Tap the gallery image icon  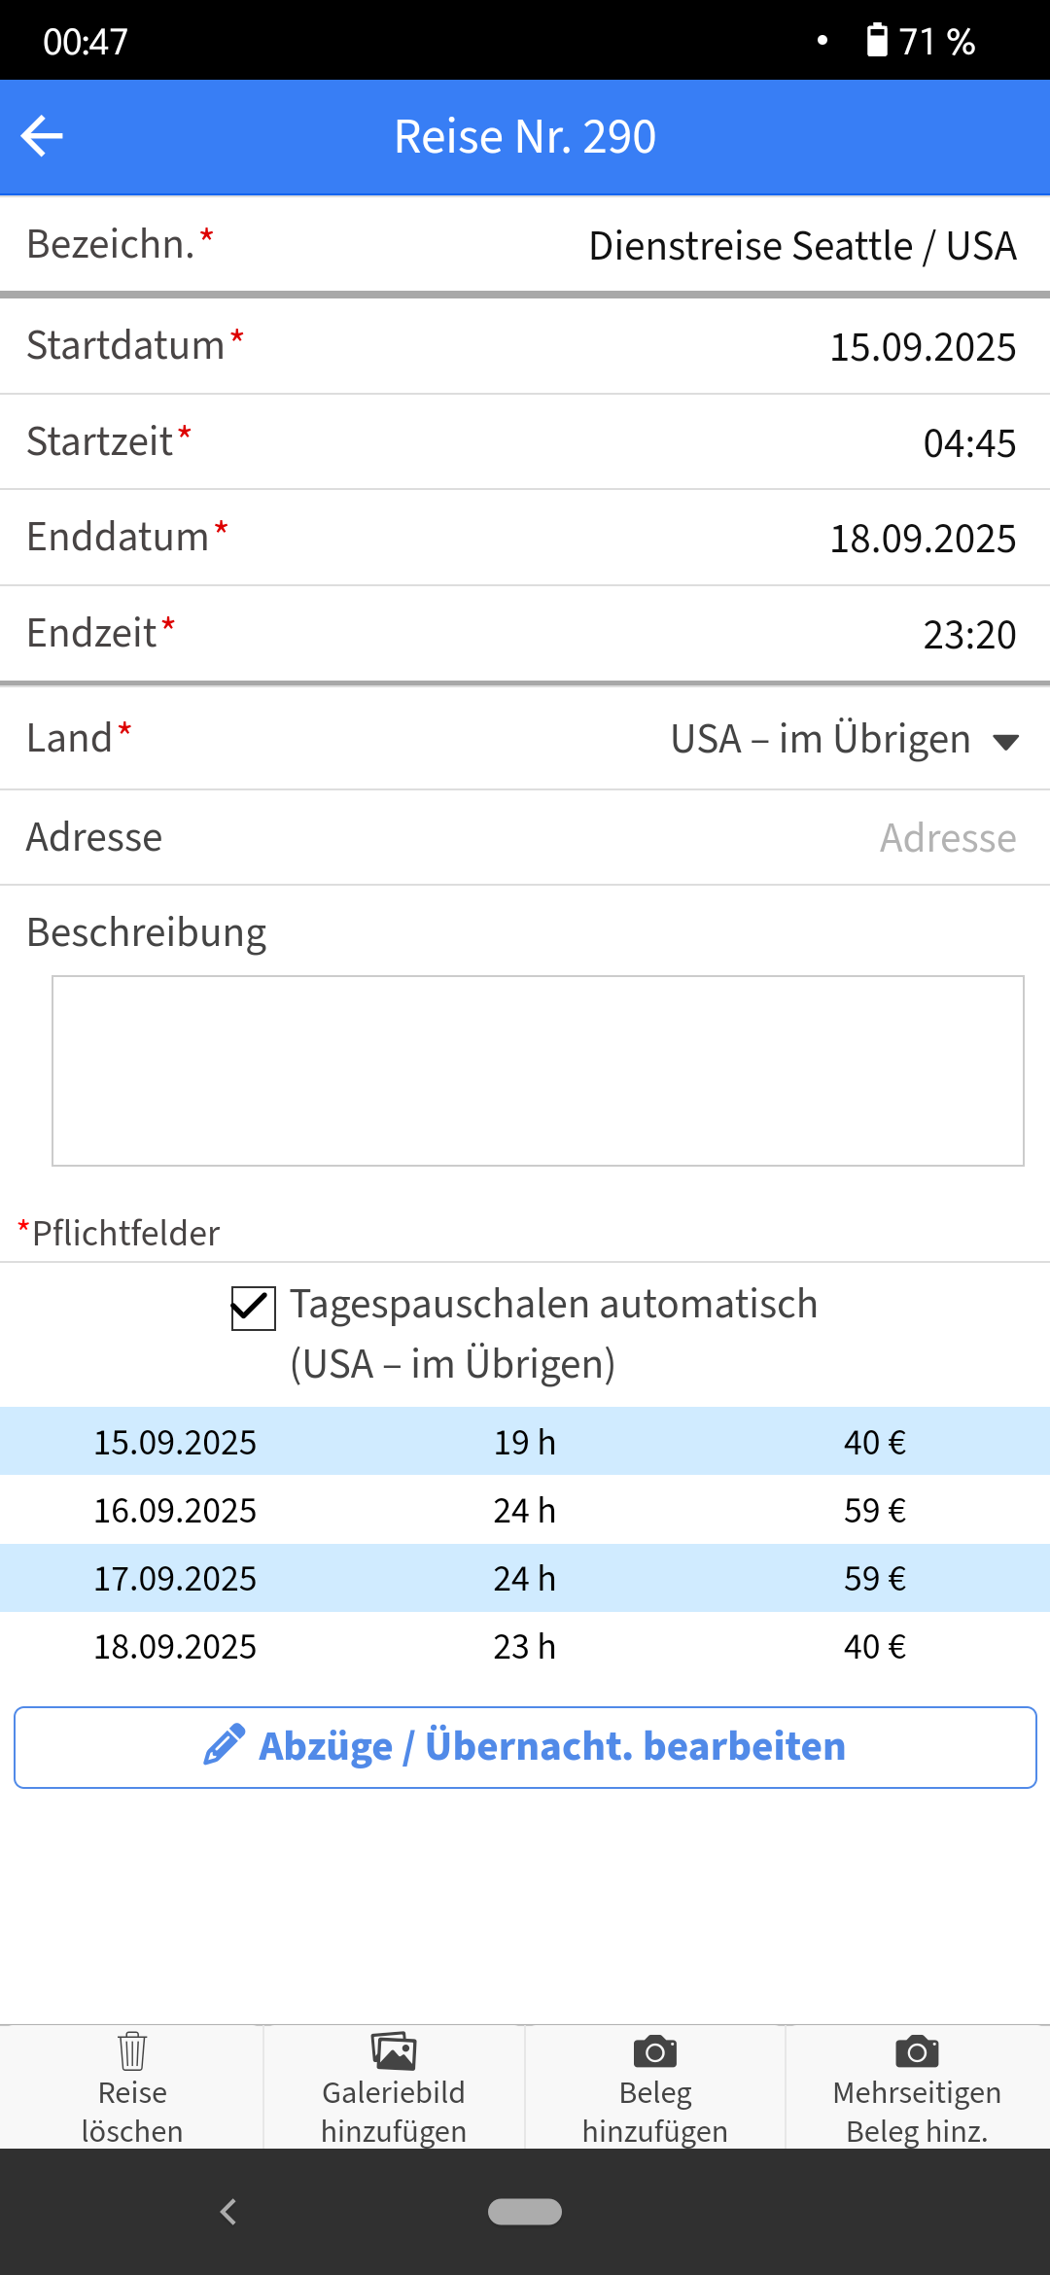pos(394,2051)
